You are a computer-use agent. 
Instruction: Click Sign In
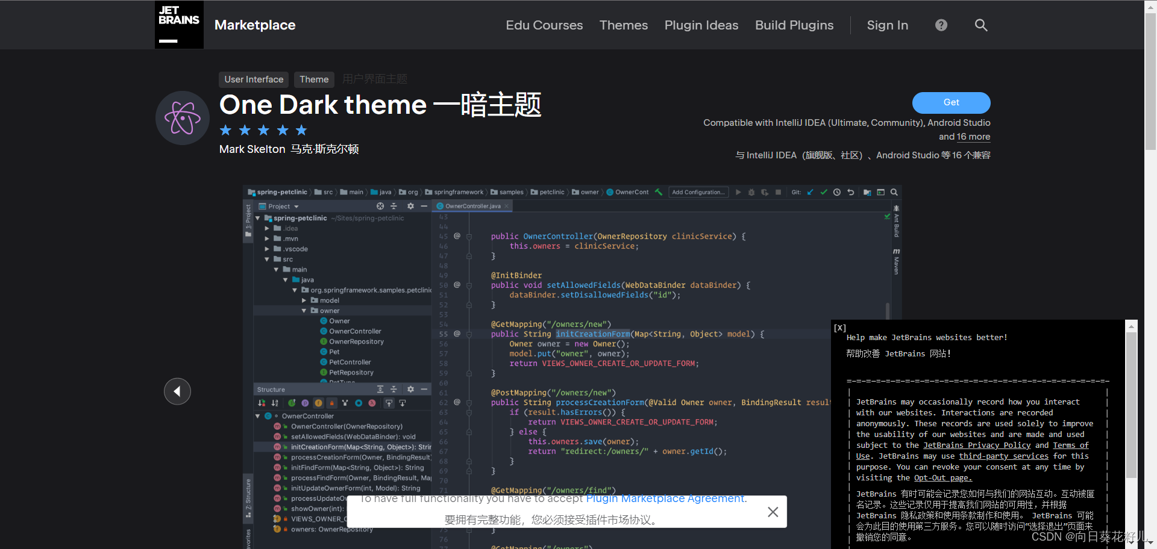[x=888, y=25]
